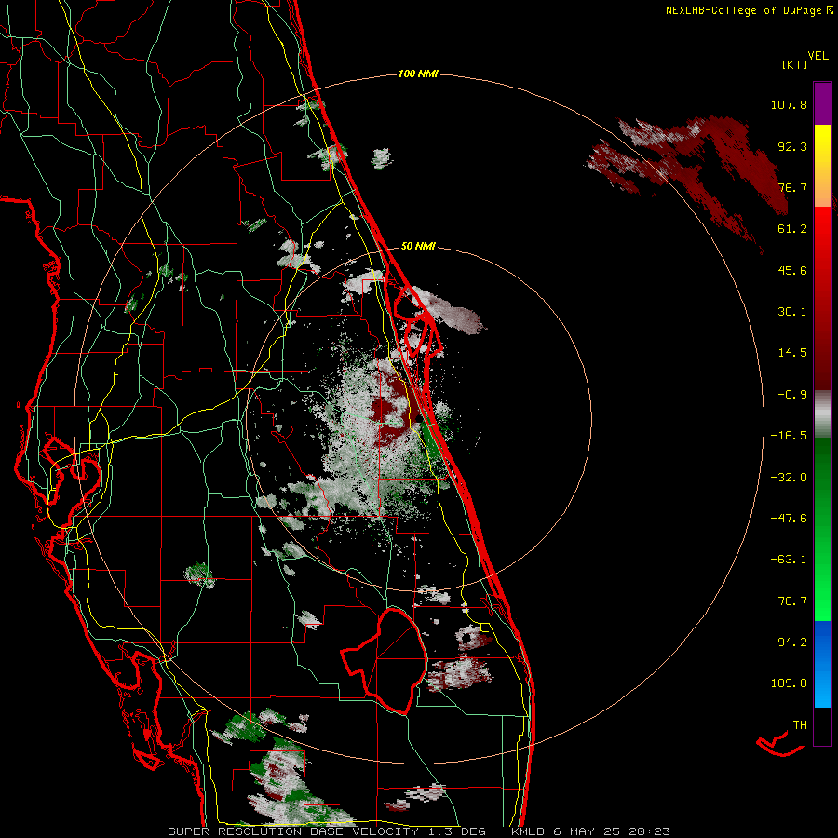Click the VEL legend title

click(818, 56)
